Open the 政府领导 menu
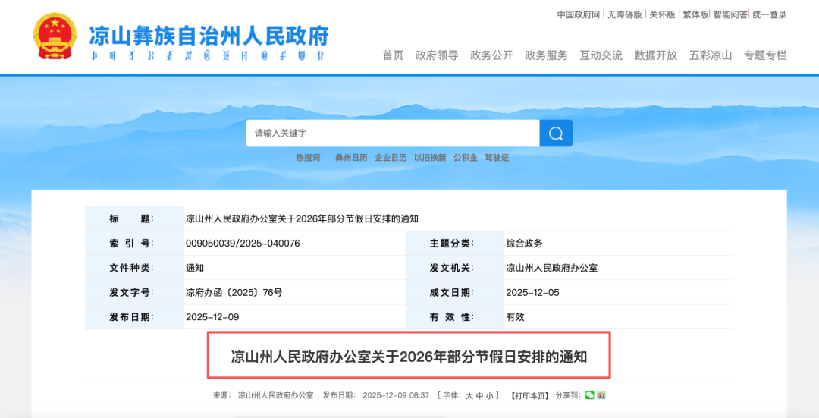The image size is (819, 418). [x=437, y=55]
